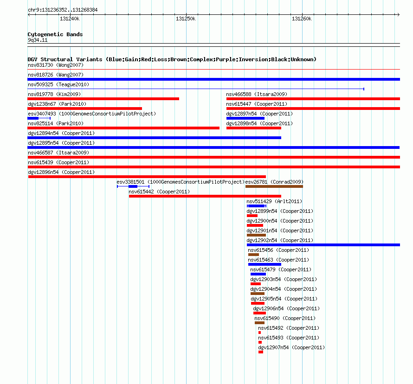Open nsv466587 (Itsara2009) variant
The image size is (413, 384).
point(58,153)
